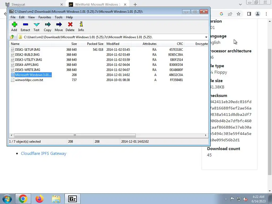Click the winworldpc.com.txt file icon
The image size is (272, 204).
point(12,80)
